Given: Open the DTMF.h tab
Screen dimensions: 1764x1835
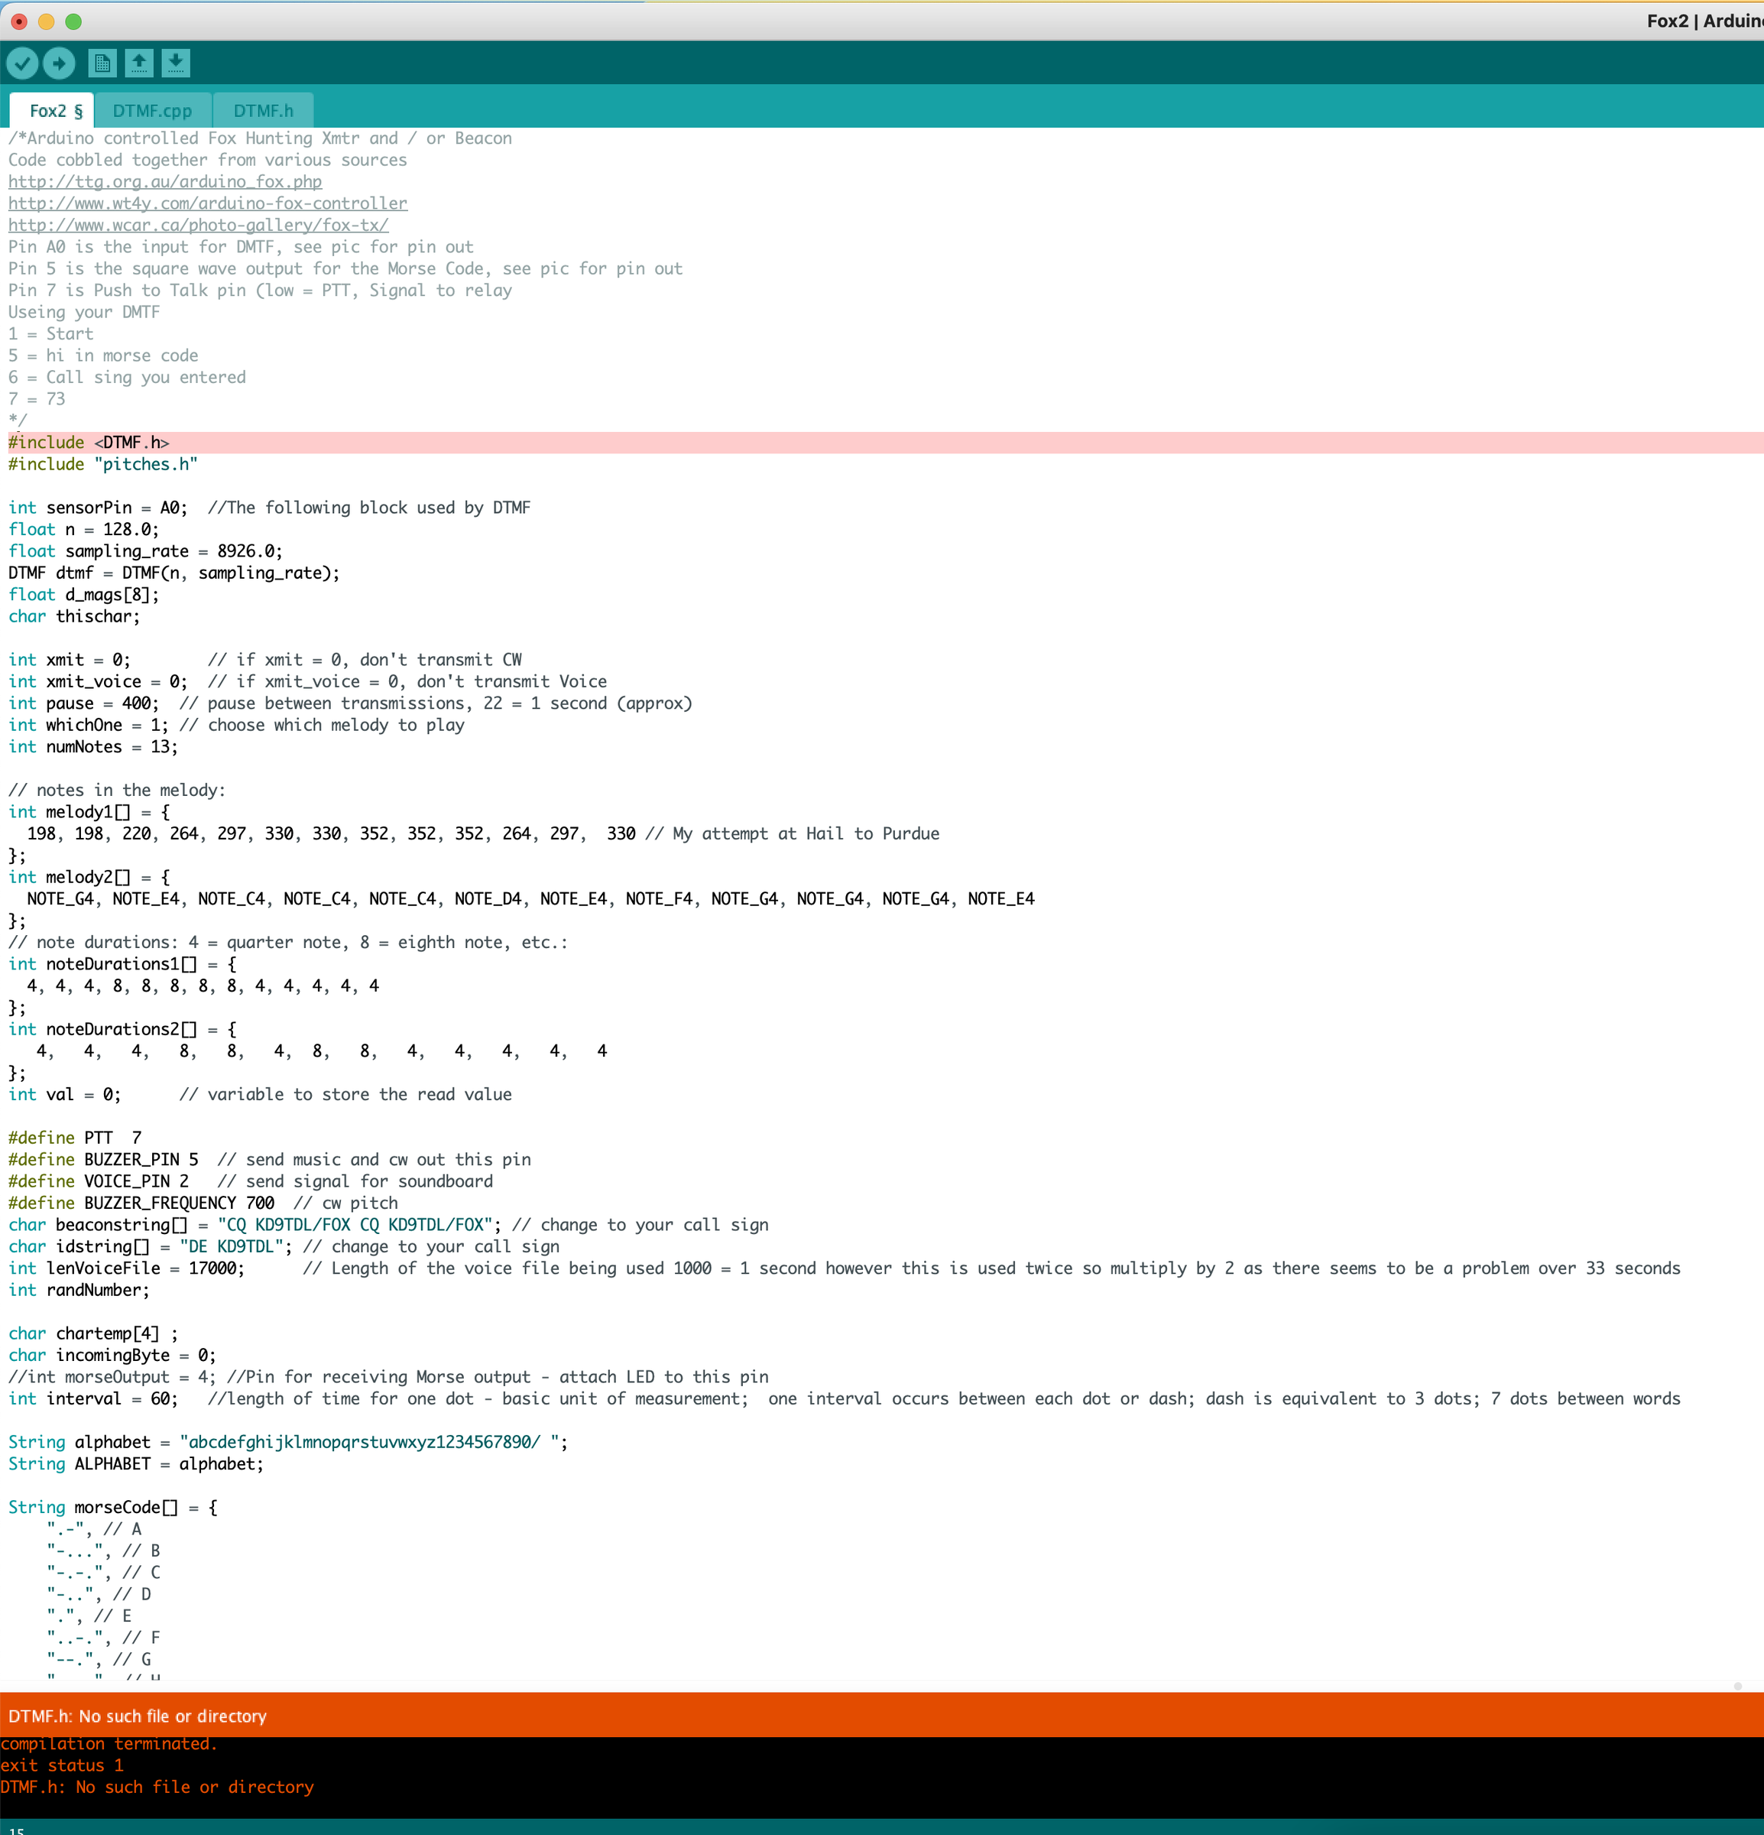Looking at the screenshot, I should click(263, 110).
